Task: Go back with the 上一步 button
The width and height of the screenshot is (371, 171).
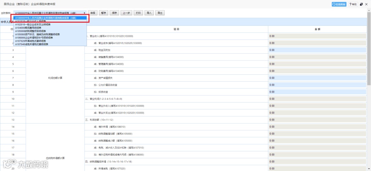Action: tap(126, 13)
